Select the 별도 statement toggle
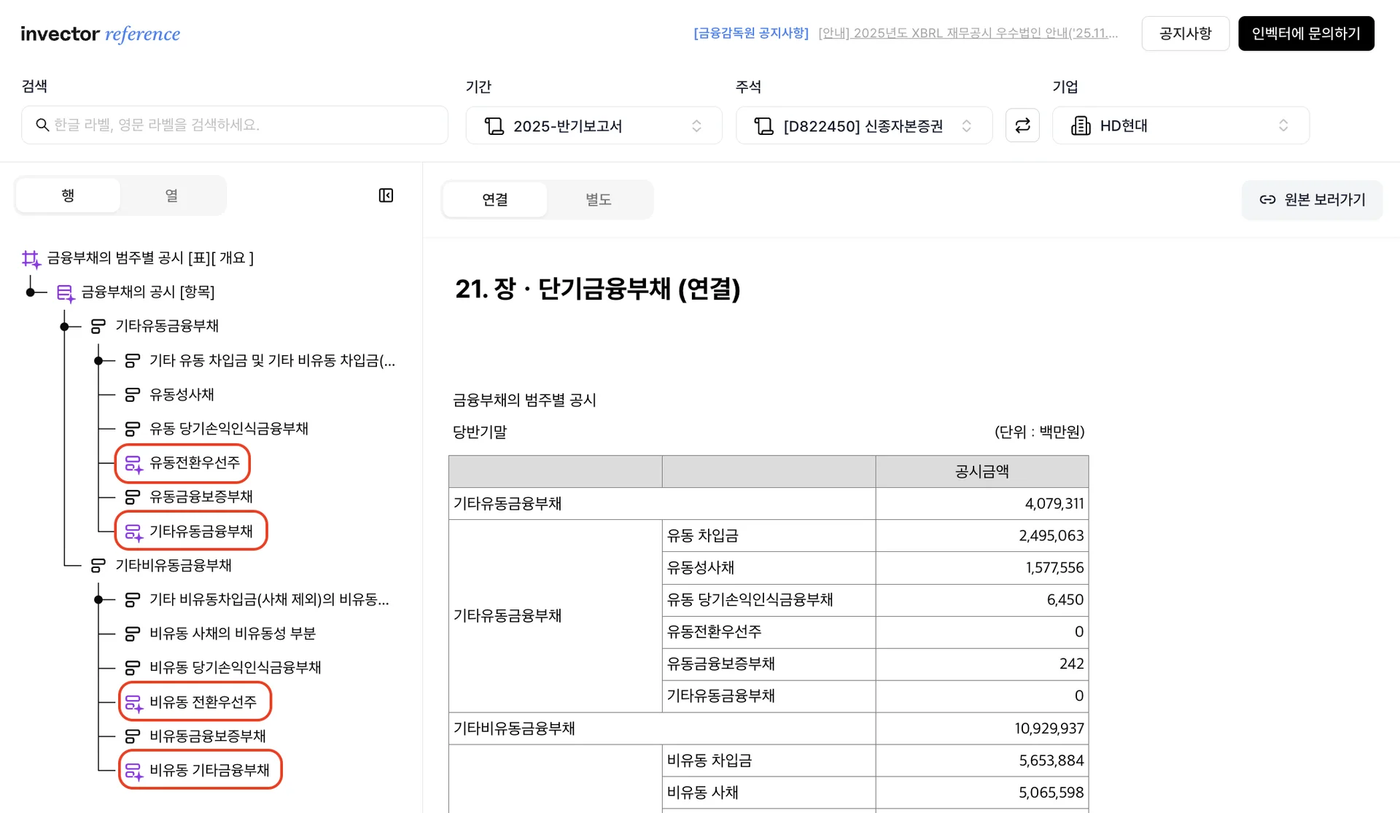 click(598, 200)
